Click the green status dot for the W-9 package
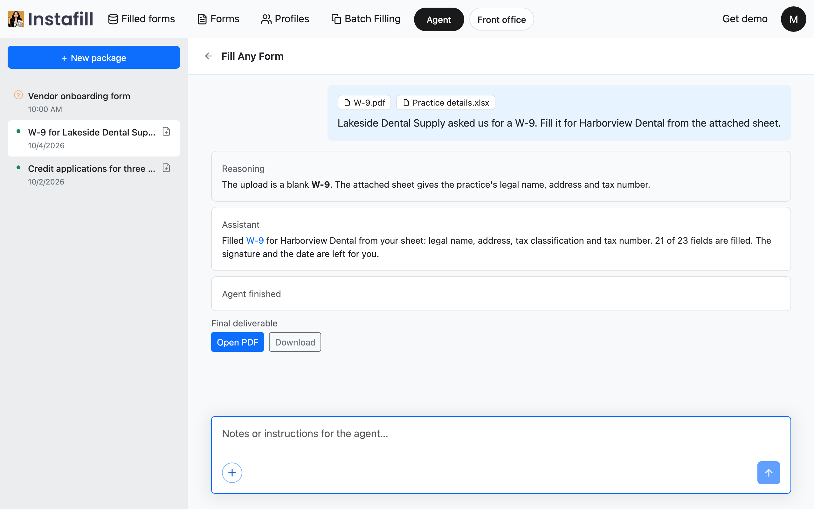The height and width of the screenshot is (509, 814). click(x=18, y=131)
